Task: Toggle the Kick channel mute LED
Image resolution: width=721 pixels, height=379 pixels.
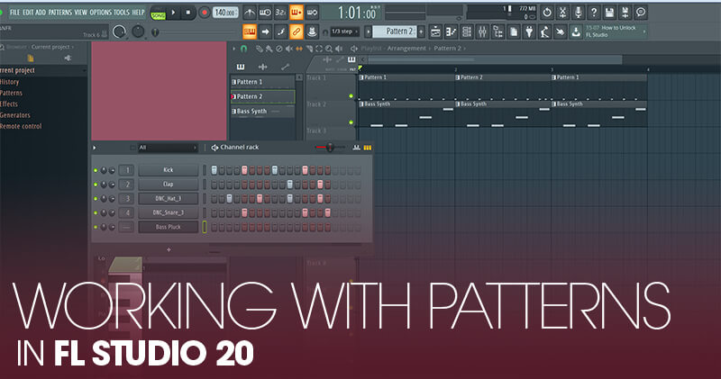Action: tap(96, 170)
